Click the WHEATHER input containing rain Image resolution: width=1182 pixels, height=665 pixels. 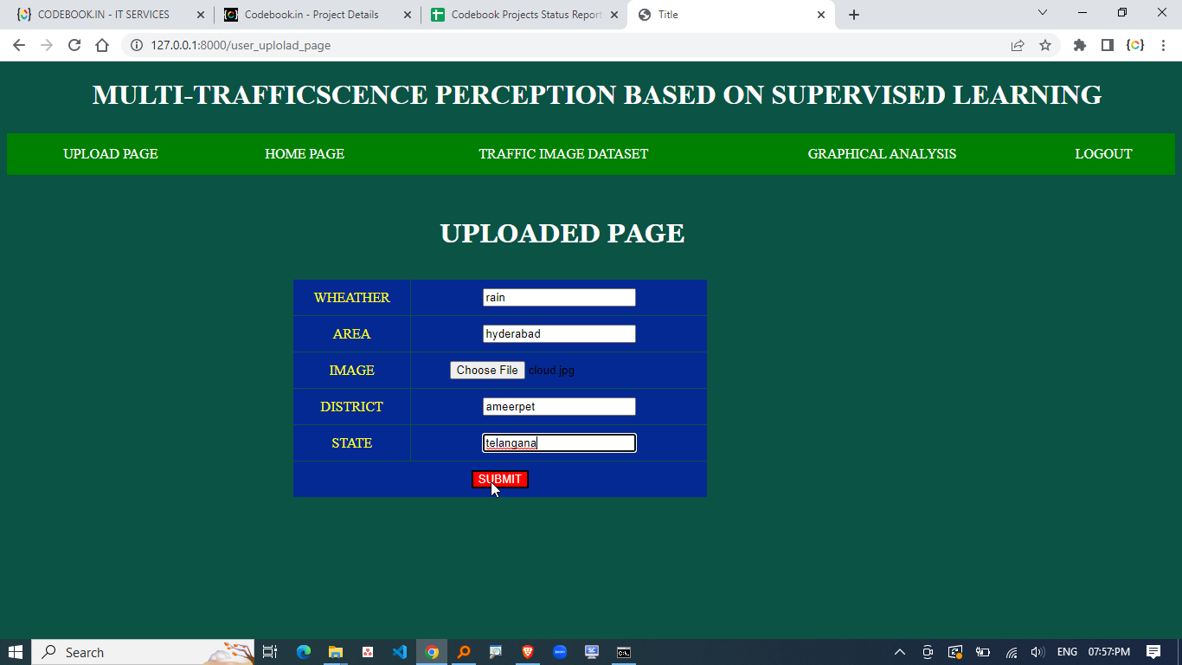(x=559, y=298)
